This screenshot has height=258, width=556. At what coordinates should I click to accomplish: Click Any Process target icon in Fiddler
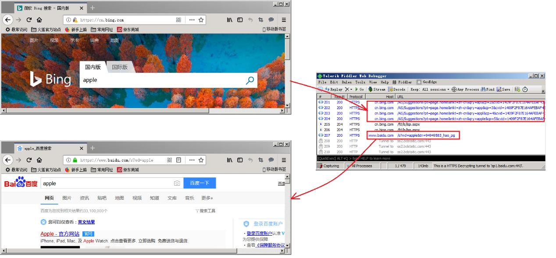click(454, 89)
